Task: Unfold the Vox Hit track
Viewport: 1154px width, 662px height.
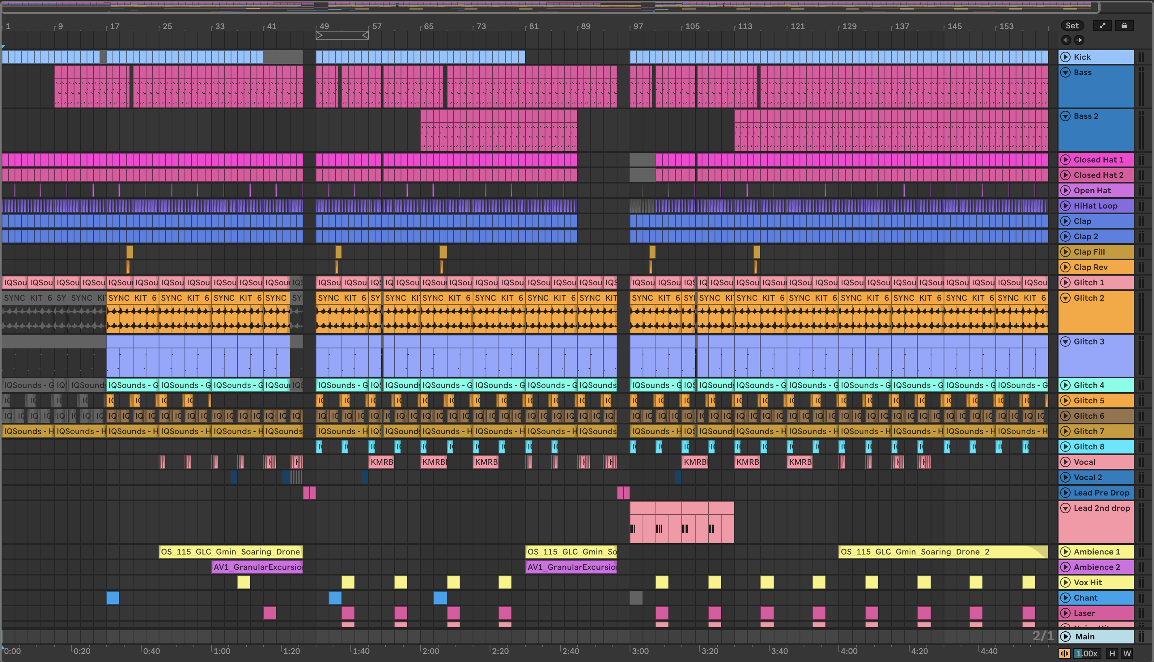Action: click(1065, 582)
